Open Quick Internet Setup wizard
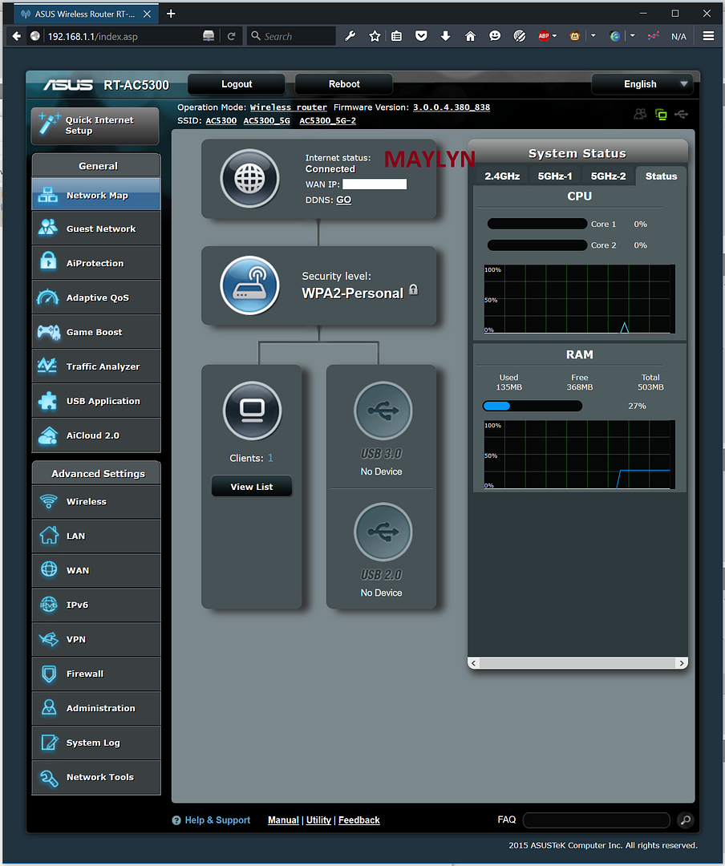 pos(95,125)
